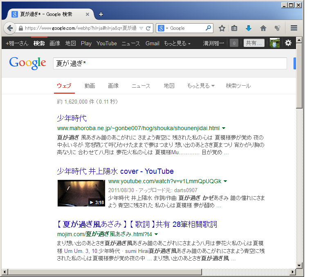Click 地図 in the black bar
The height and width of the screenshot is (277, 314).
pos(70,43)
